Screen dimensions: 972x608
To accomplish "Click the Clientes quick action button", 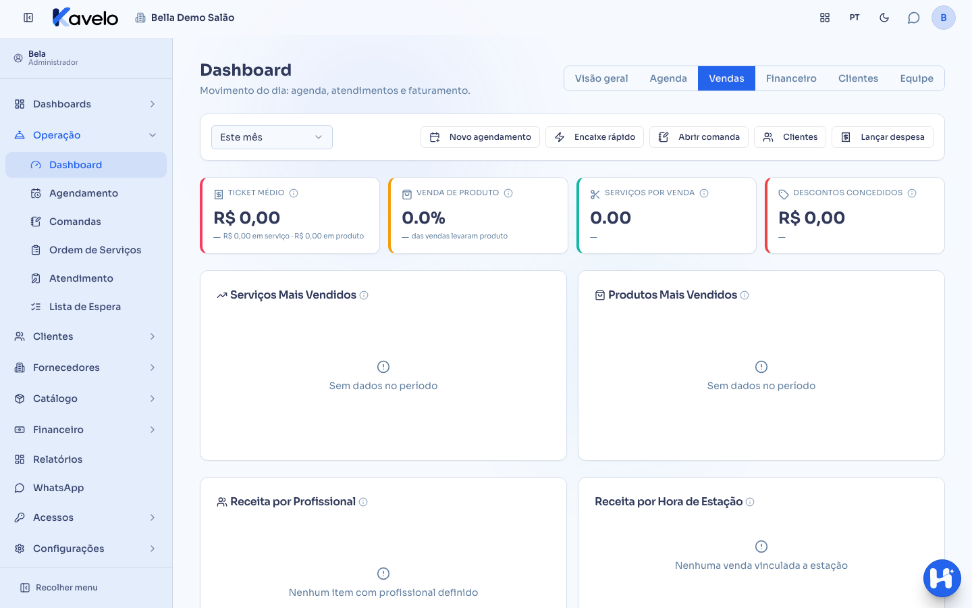I will pyautogui.click(x=790, y=137).
